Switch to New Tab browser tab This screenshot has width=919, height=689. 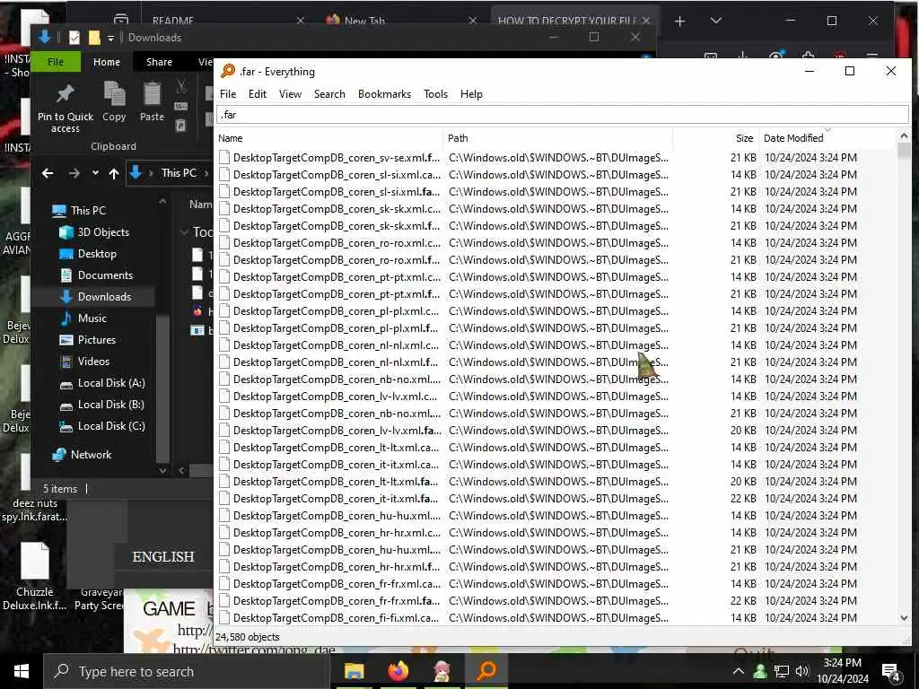(364, 22)
